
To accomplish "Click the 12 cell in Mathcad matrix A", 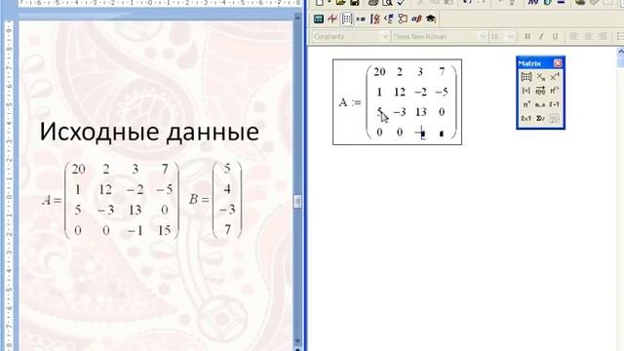I will tap(400, 93).
